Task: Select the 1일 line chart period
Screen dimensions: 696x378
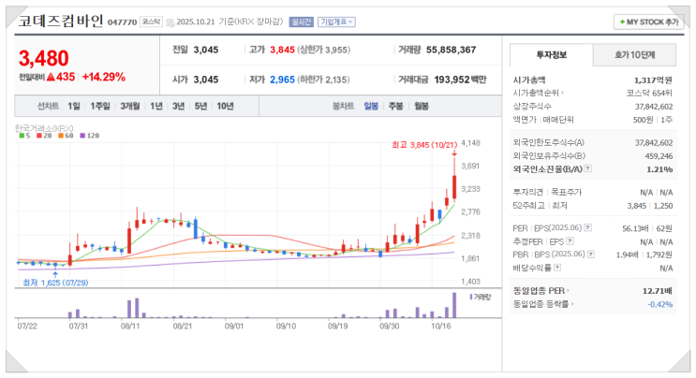Action: pyautogui.click(x=74, y=107)
